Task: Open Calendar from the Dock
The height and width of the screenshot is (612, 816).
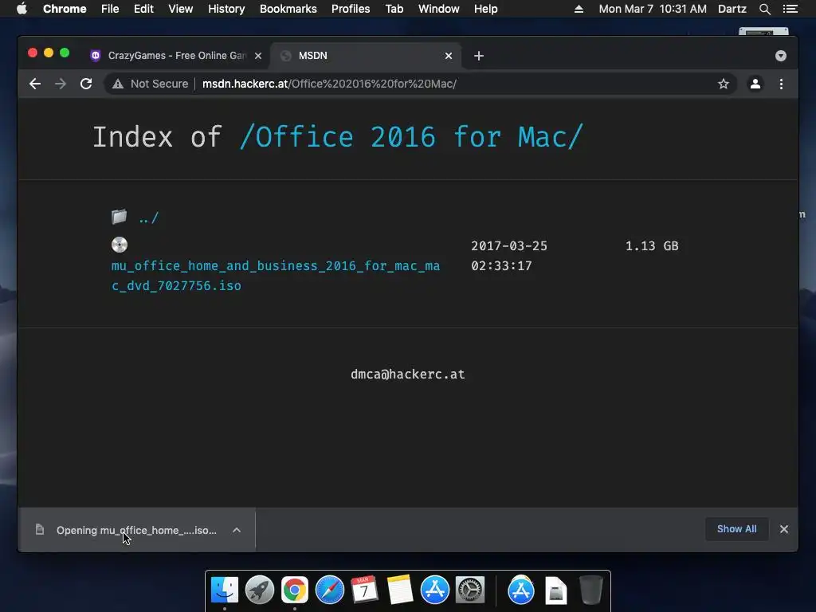Action: (364, 590)
